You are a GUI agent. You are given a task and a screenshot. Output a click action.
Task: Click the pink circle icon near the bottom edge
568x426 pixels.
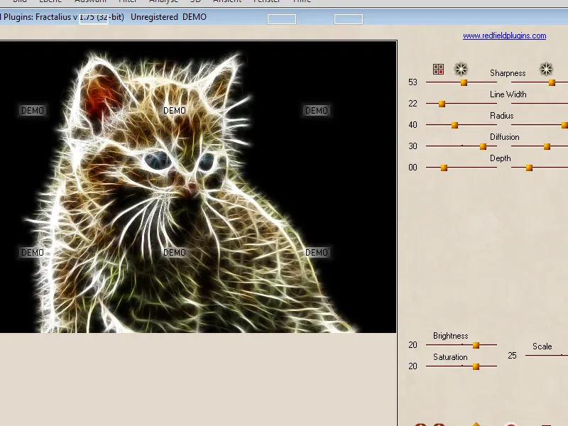click(512, 424)
